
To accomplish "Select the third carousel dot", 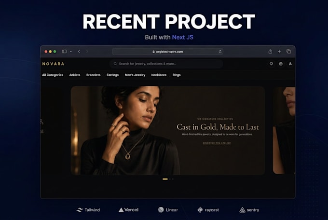I will pos(173,179).
